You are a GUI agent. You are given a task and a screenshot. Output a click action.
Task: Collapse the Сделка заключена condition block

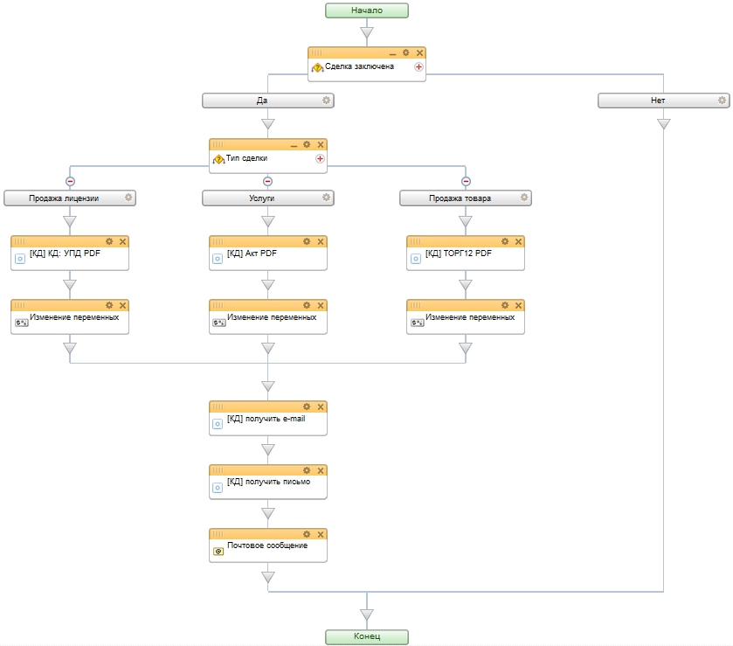pyautogui.click(x=393, y=53)
